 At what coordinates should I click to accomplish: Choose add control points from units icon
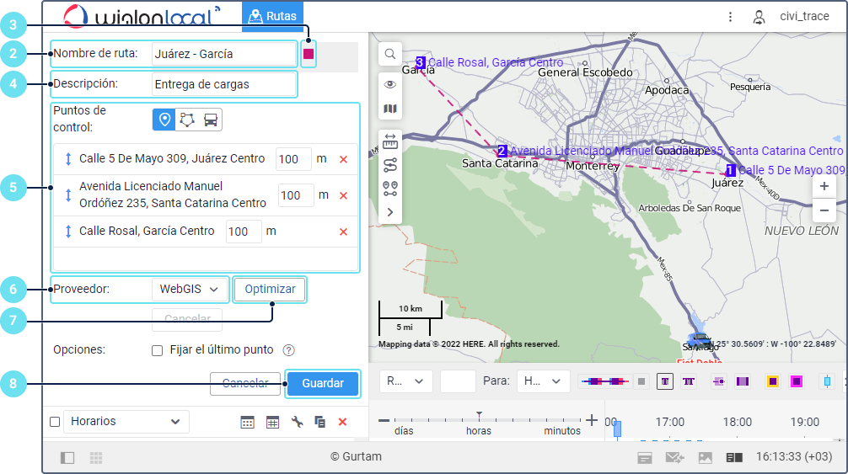coord(211,120)
